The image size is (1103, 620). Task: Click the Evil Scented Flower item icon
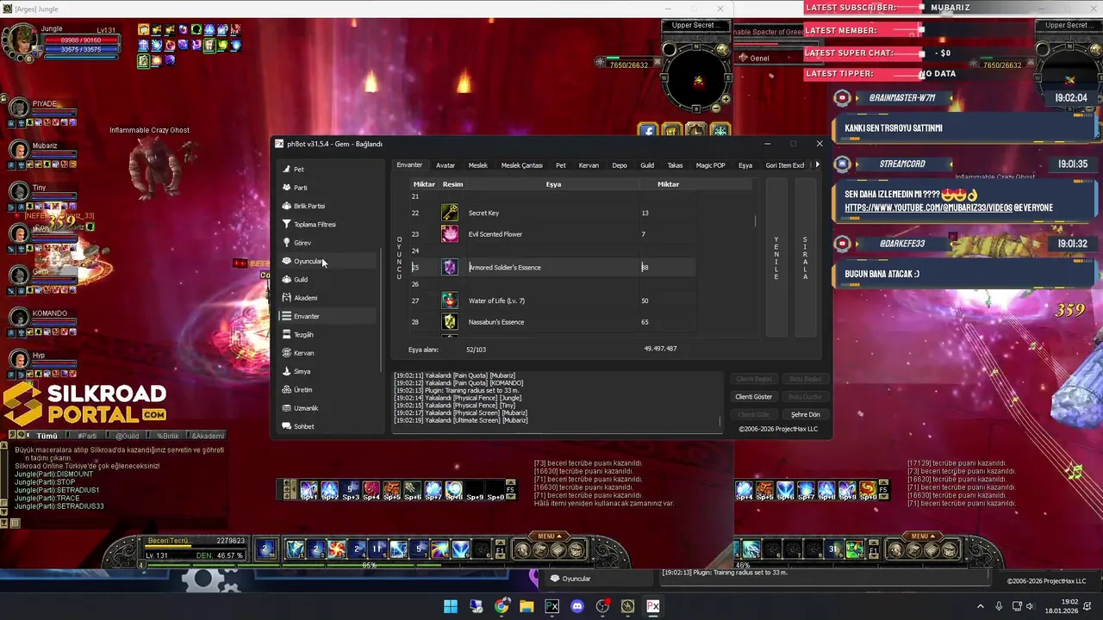pyautogui.click(x=450, y=234)
